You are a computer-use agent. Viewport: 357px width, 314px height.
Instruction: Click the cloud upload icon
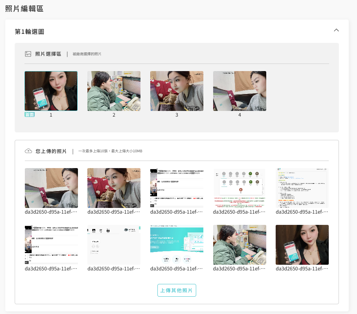29,151
